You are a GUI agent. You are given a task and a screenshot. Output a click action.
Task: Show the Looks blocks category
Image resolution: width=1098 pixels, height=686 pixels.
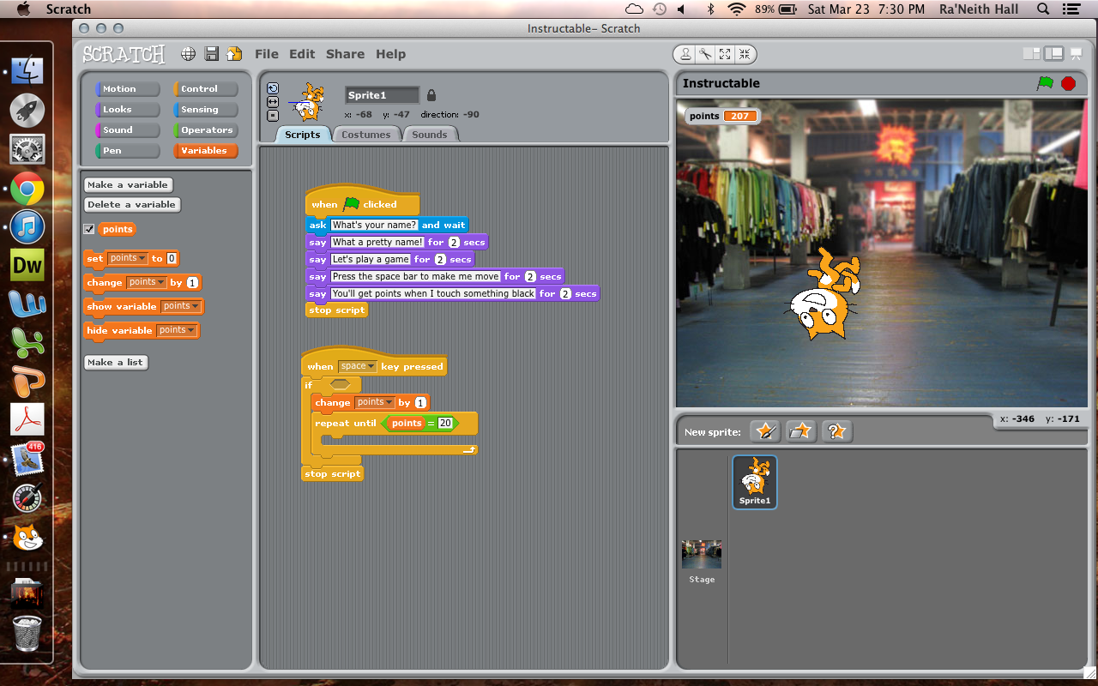(127, 110)
